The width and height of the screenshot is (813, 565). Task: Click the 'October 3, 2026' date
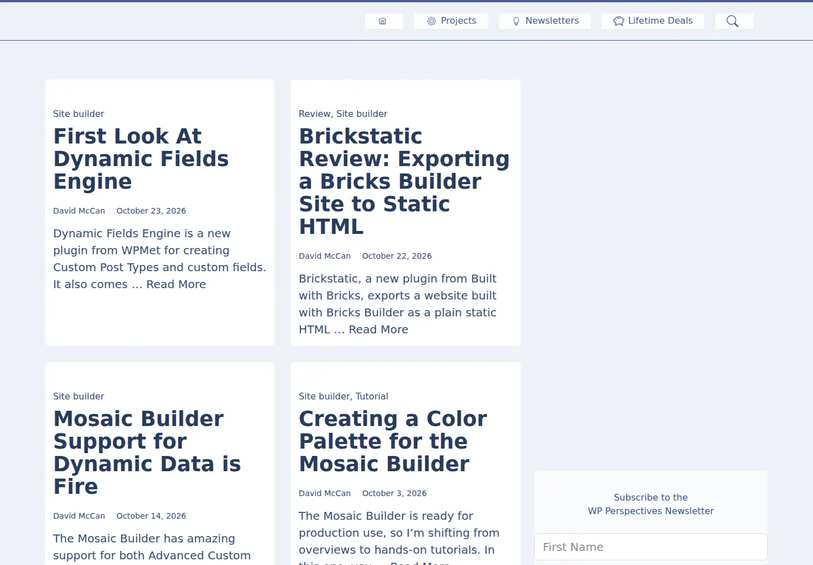tap(394, 493)
